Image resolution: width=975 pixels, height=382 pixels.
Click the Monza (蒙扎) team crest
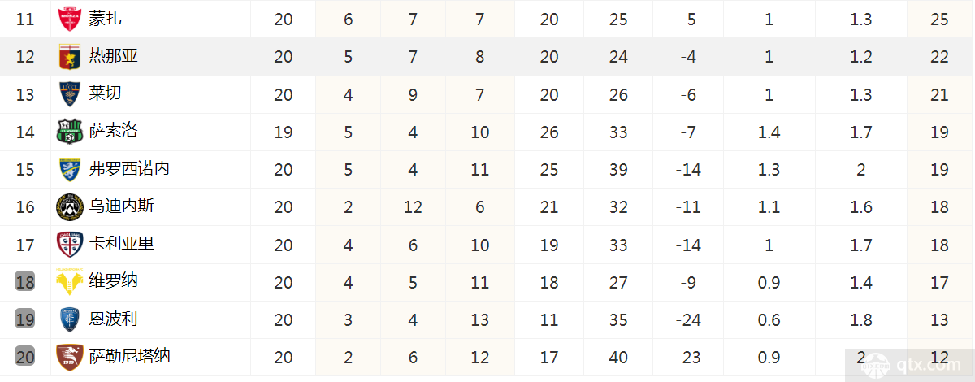pos(69,19)
